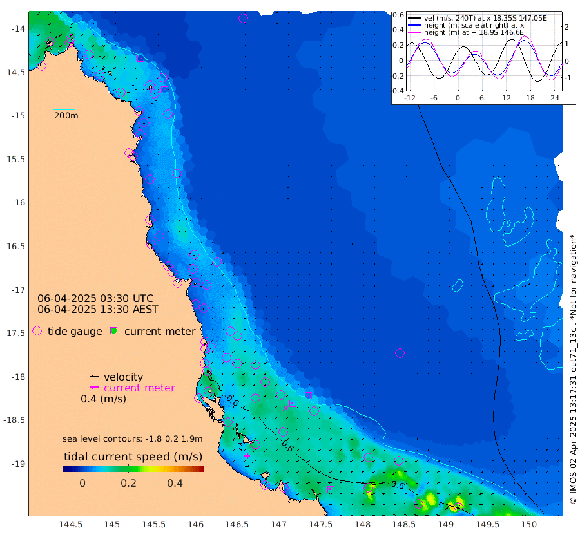Click the '06-04-2025 03:30 UTC' timestamp
The width and height of the screenshot is (580, 537).
coord(95,298)
